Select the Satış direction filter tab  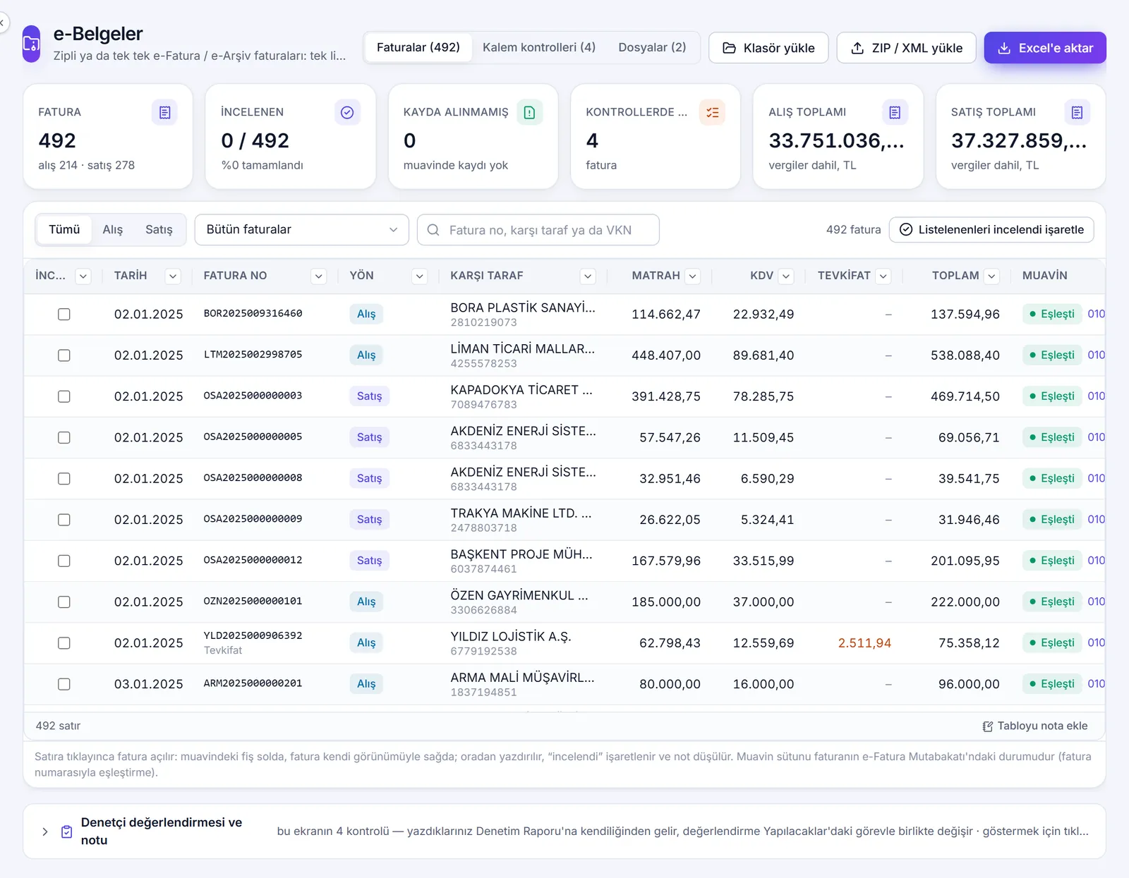[x=159, y=230]
